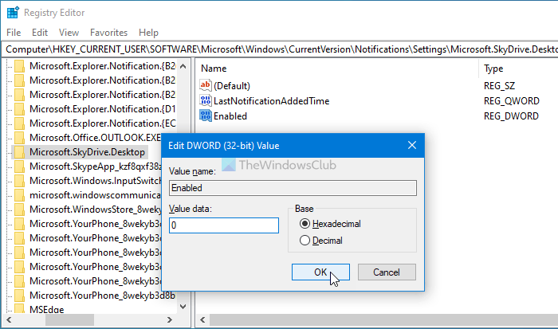Cancel the Edit DWORD dialog

(387, 272)
